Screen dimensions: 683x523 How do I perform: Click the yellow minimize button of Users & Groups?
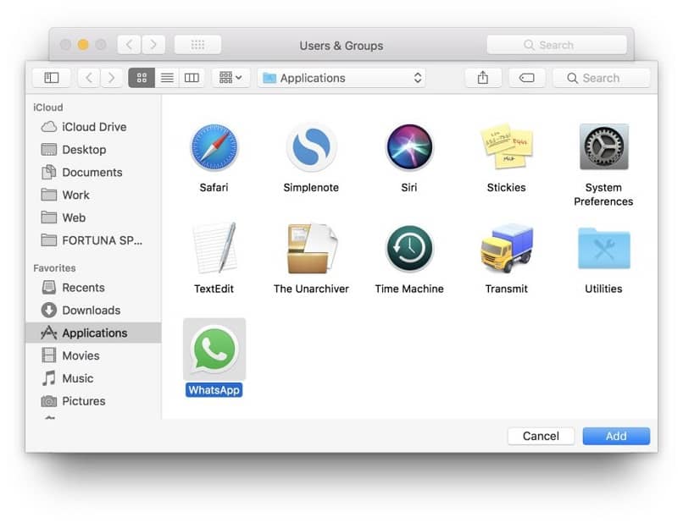pyautogui.click(x=83, y=44)
